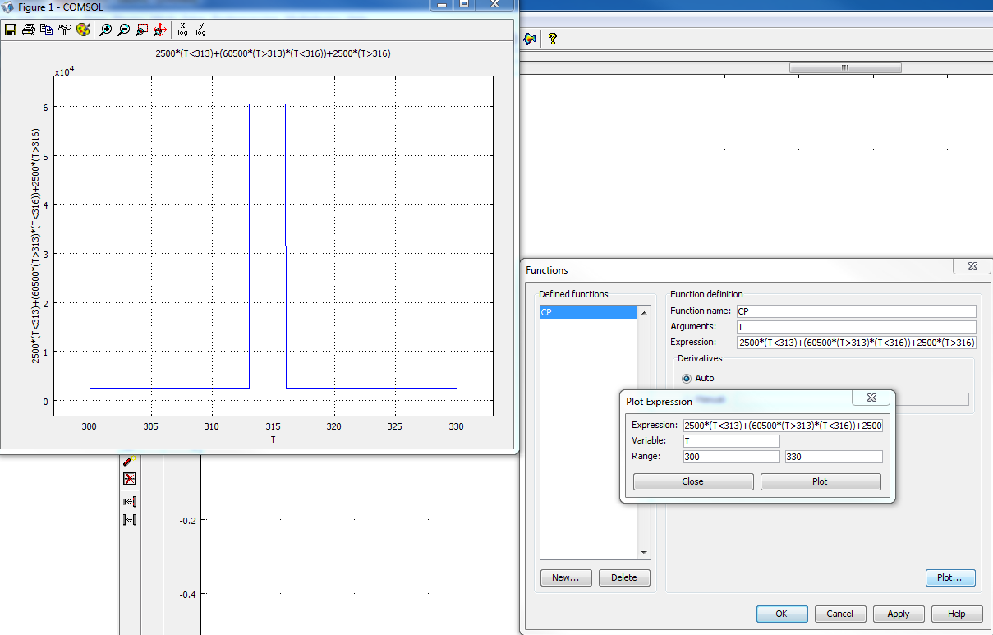The image size is (993, 635).
Task: Select the Auto derivatives radio button
Action: point(687,378)
